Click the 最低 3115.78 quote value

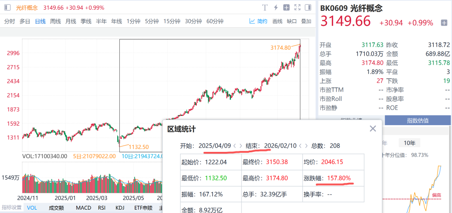click(439, 62)
